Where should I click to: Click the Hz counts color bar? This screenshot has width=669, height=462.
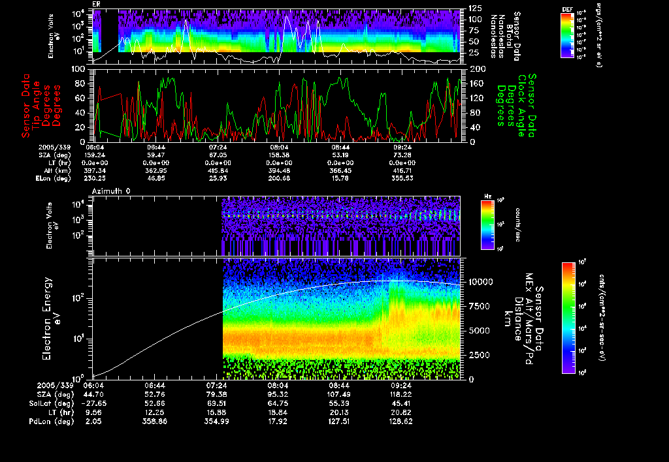487,225
